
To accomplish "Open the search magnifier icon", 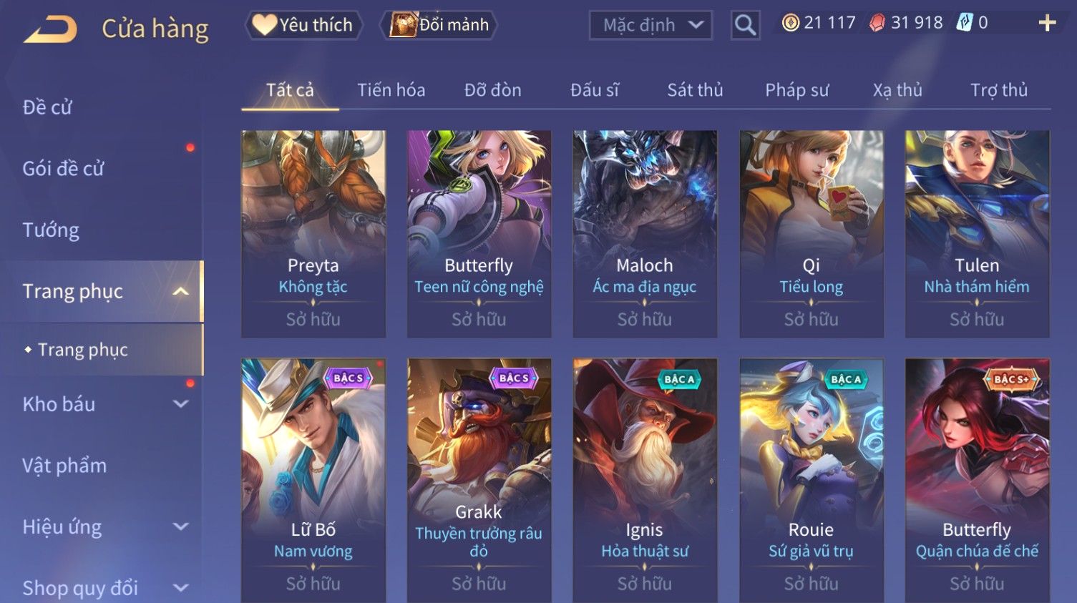I will click(x=745, y=26).
